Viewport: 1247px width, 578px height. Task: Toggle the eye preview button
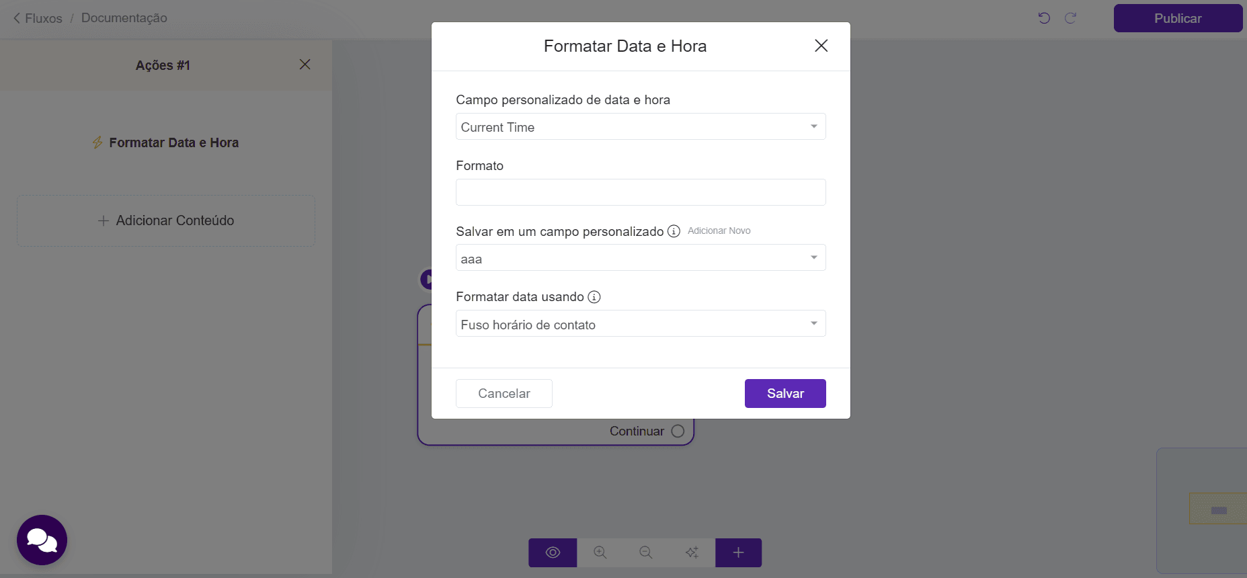(x=553, y=552)
